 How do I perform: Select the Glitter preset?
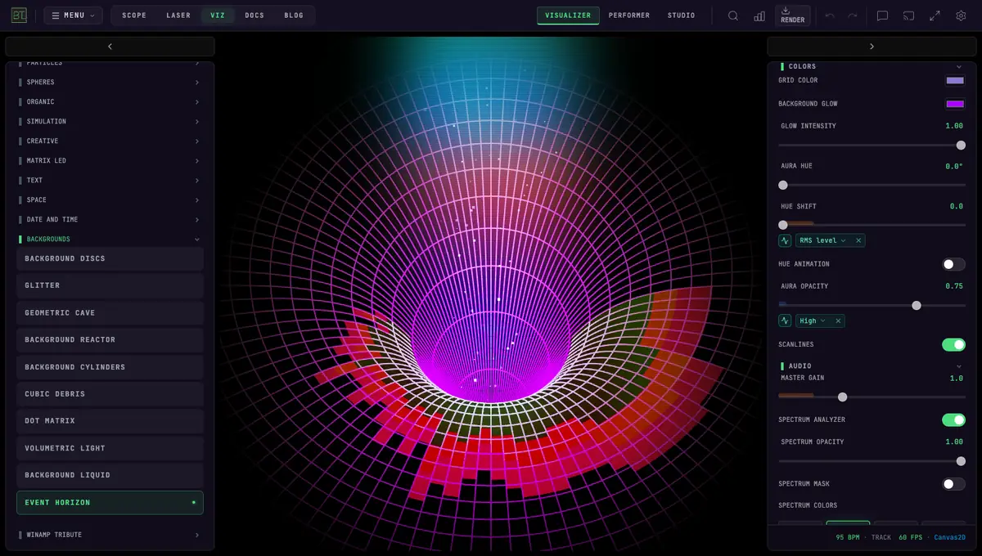pos(110,285)
